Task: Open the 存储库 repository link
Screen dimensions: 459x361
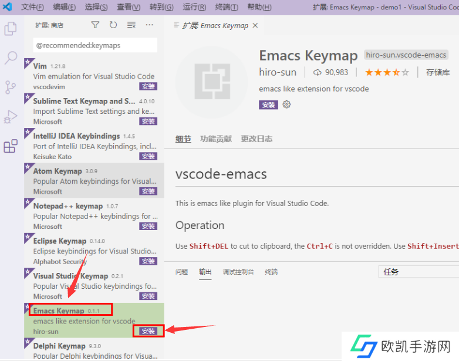Action: pos(438,72)
